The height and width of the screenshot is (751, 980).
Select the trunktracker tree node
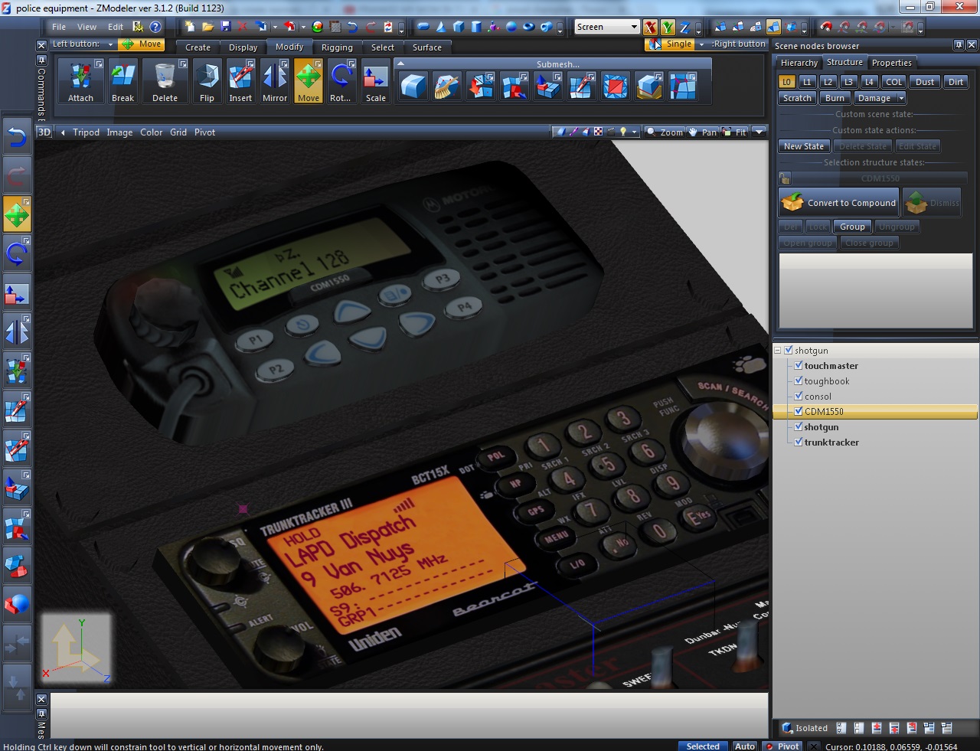[x=831, y=442]
